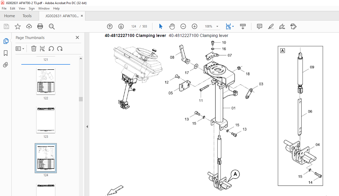Screen dimensions: 339x196
Task: Rotate pages clockwise
Action: coord(60,48)
